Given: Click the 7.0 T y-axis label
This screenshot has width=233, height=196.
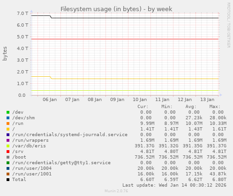Looking at the screenshot, I should pos(23,14).
